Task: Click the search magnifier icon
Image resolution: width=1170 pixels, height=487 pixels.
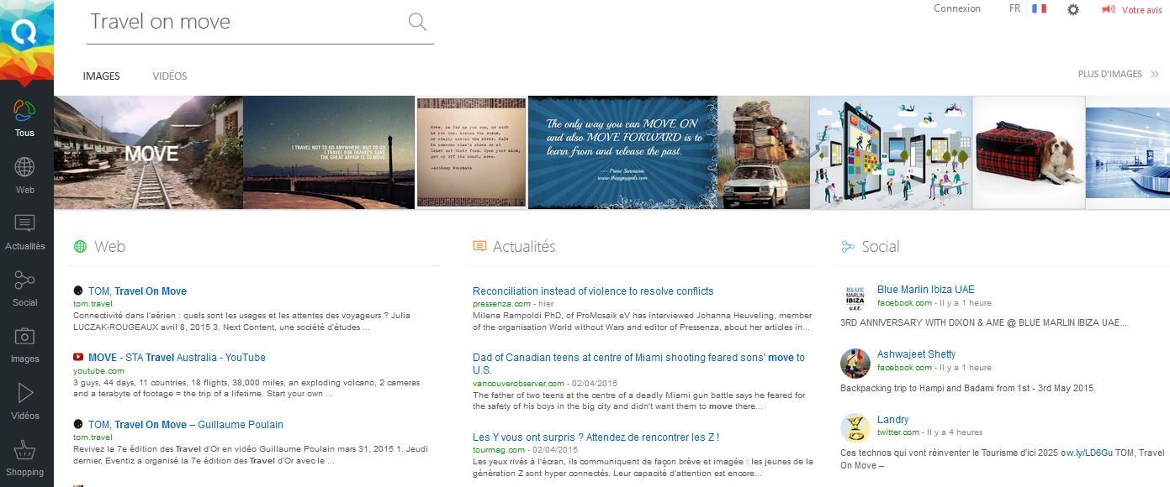Action: pyautogui.click(x=417, y=22)
